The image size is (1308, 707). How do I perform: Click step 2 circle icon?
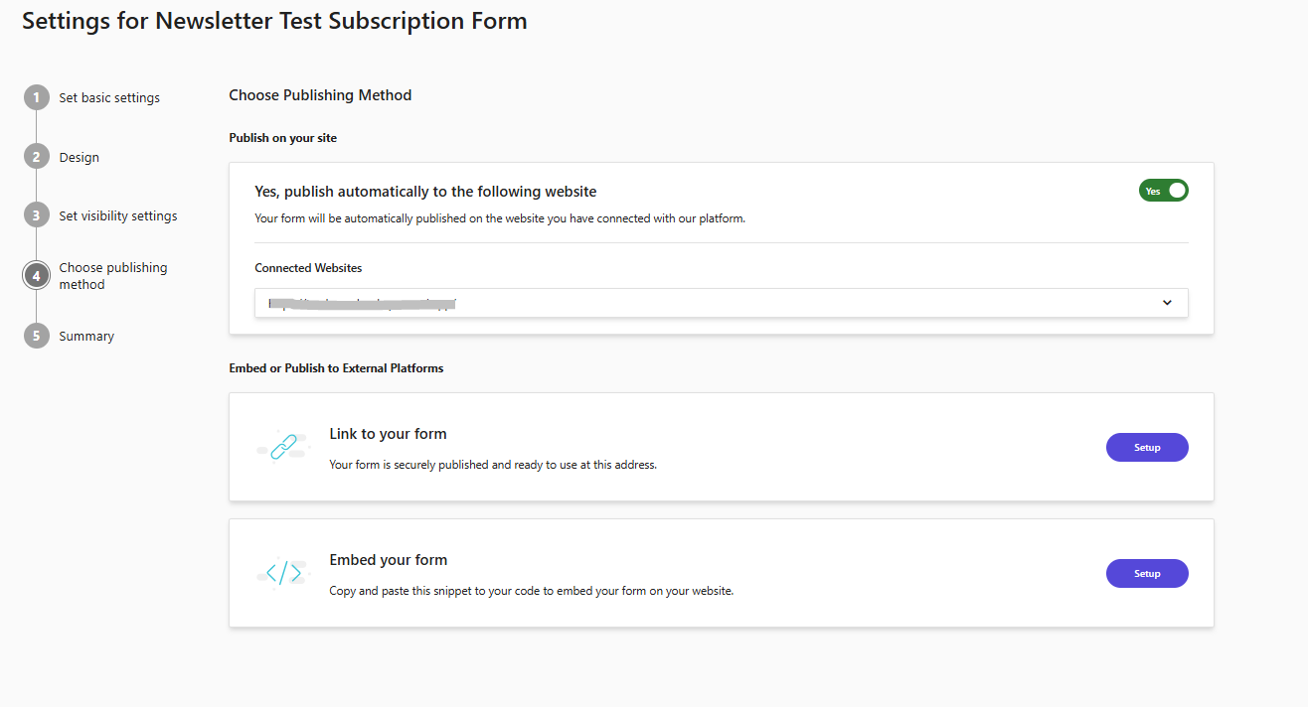click(x=36, y=157)
